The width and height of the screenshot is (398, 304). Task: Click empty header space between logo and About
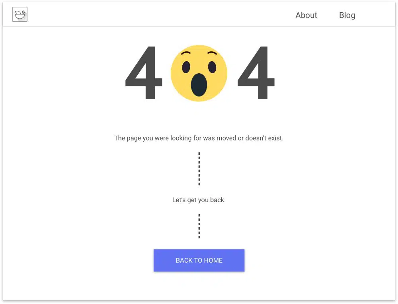click(159, 15)
